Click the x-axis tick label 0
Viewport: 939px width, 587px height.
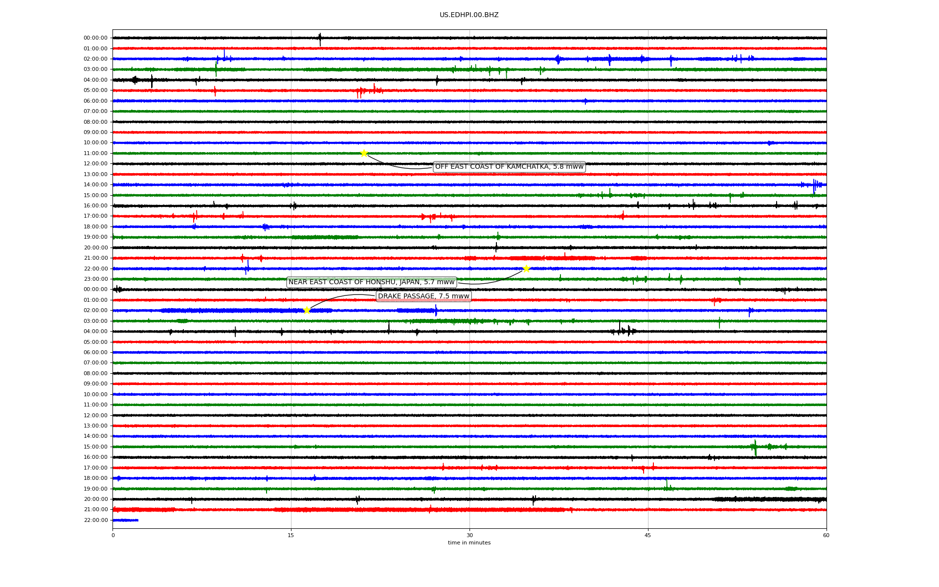(113, 535)
